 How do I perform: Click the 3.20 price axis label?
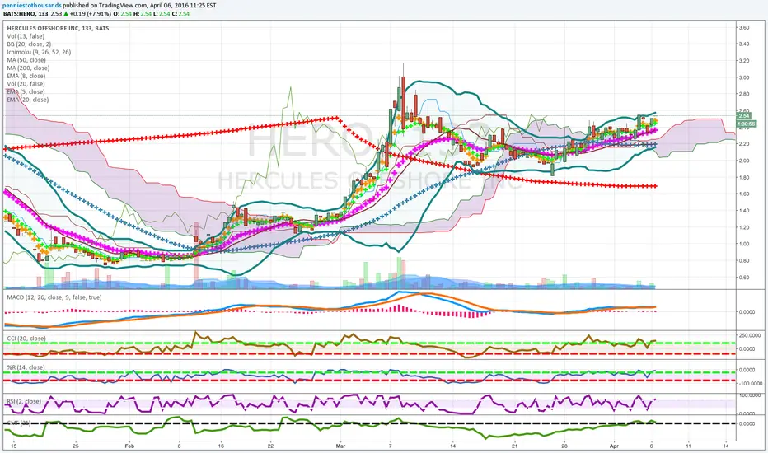coord(744,61)
